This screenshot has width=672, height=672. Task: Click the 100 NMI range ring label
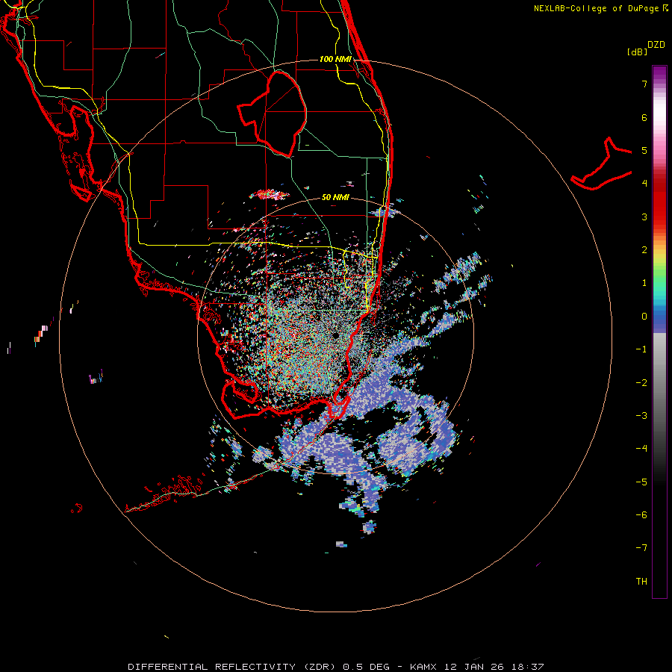pos(335,59)
